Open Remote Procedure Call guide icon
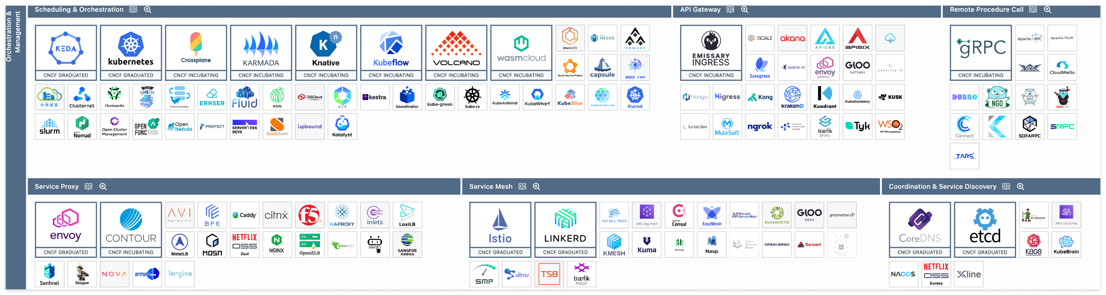 [1033, 10]
